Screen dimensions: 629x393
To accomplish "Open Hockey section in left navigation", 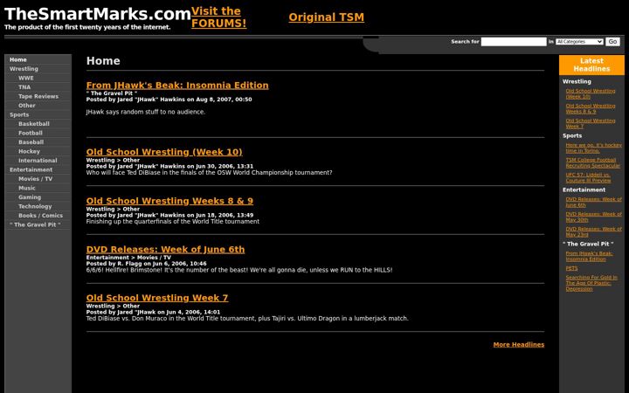I will [29, 152].
